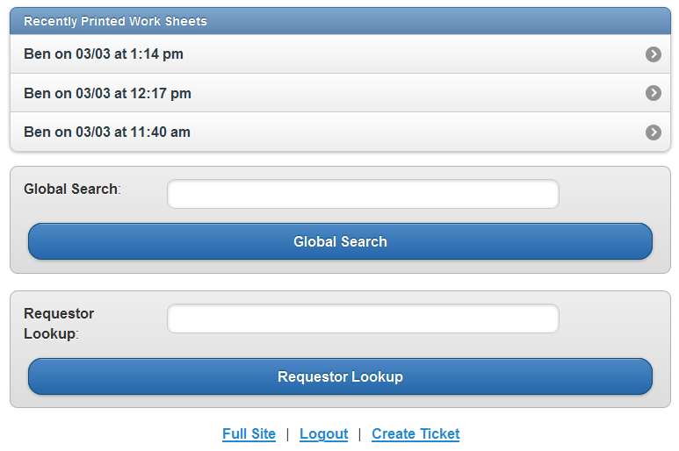Screen dimensions: 679x451
Task: Open work sheet Ben on 03/03 at 12:17 pm
Action: pos(340,93)
